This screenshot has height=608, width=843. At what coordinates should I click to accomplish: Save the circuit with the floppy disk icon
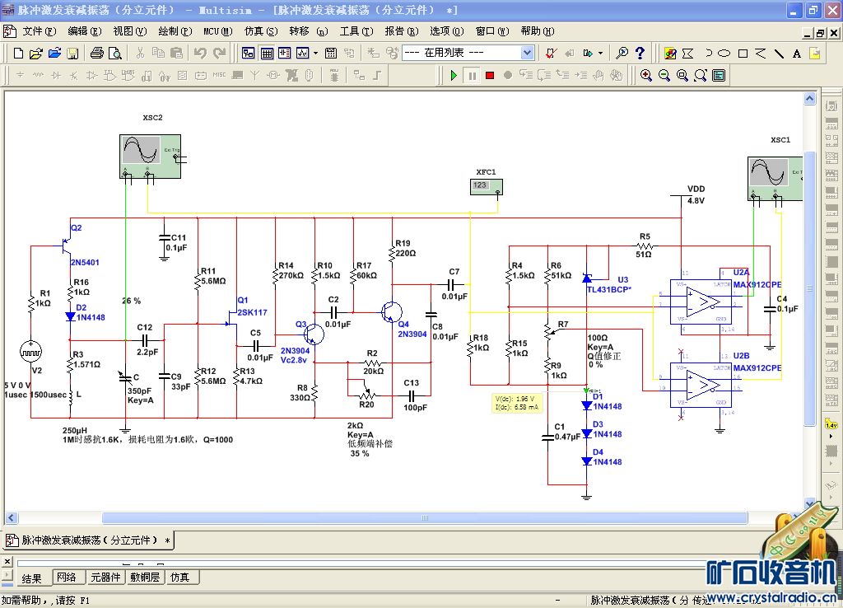pos(72,53)
